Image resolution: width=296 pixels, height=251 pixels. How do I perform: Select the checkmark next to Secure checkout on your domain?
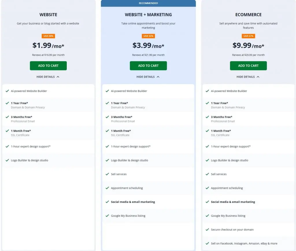click(207, 230)
